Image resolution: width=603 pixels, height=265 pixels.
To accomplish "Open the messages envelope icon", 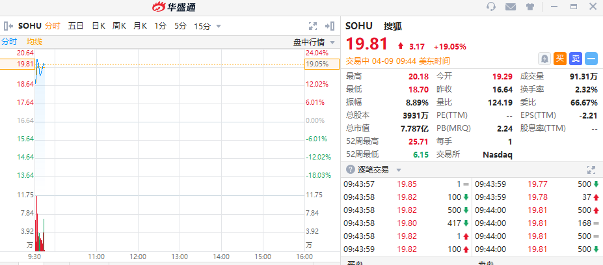I will (511, 7).
